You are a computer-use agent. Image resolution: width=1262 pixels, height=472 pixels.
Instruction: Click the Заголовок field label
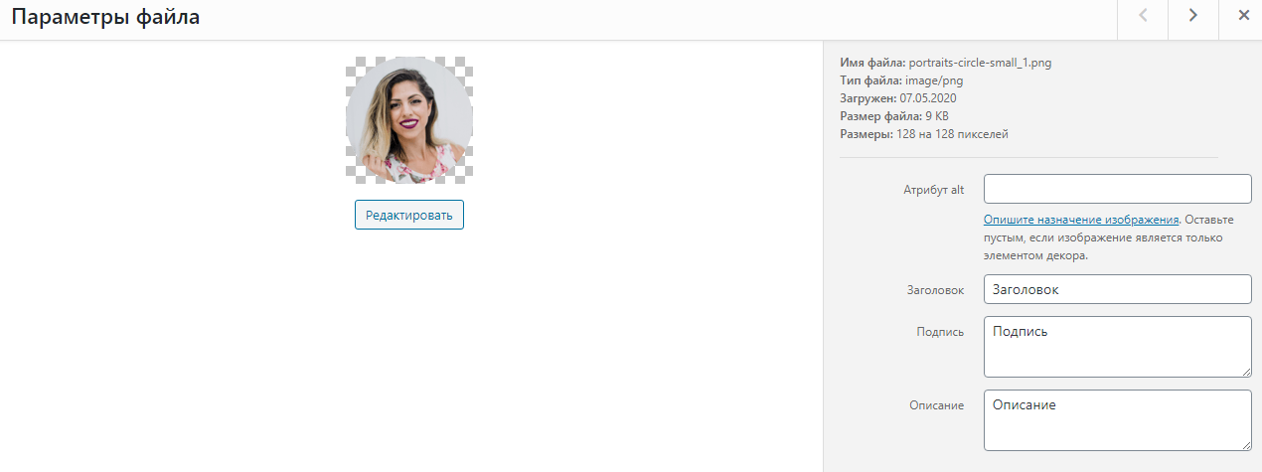[x=933, y=290]
